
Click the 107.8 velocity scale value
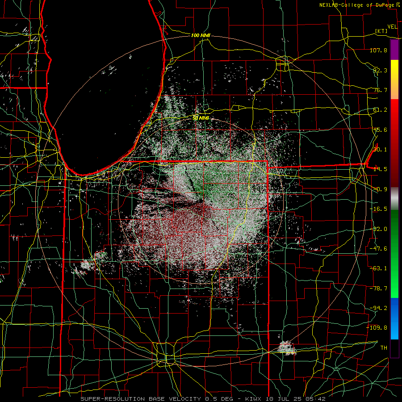tap(378, 50)
